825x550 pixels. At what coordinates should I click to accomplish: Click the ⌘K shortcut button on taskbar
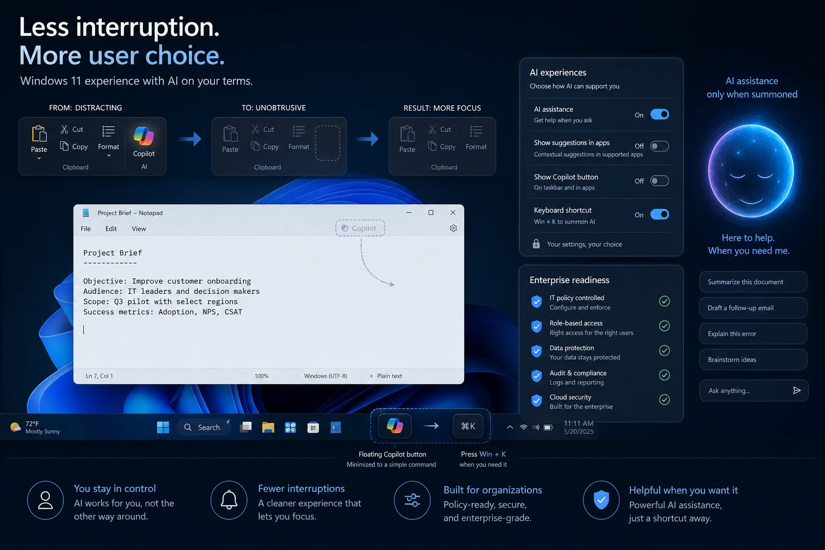click(x=468, y=426)
